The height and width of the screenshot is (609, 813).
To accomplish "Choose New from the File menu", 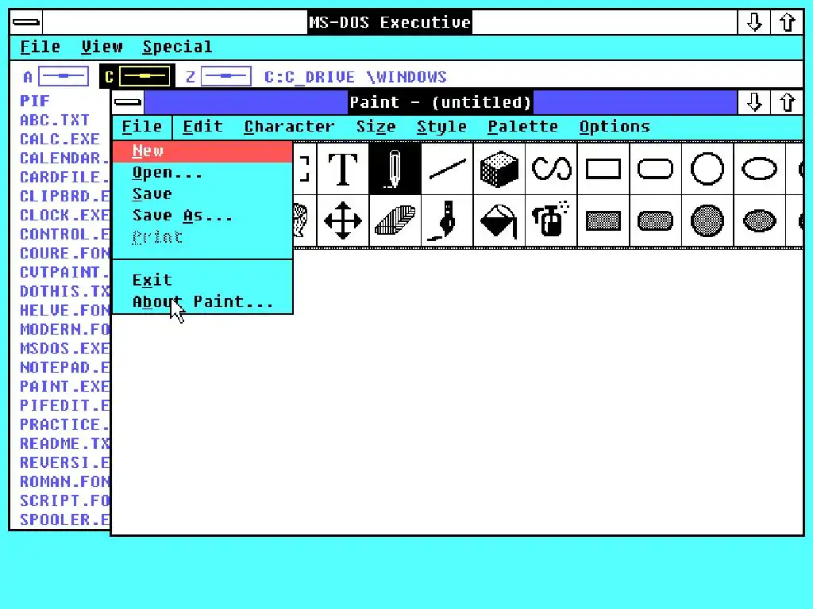I will click(202, 151).
